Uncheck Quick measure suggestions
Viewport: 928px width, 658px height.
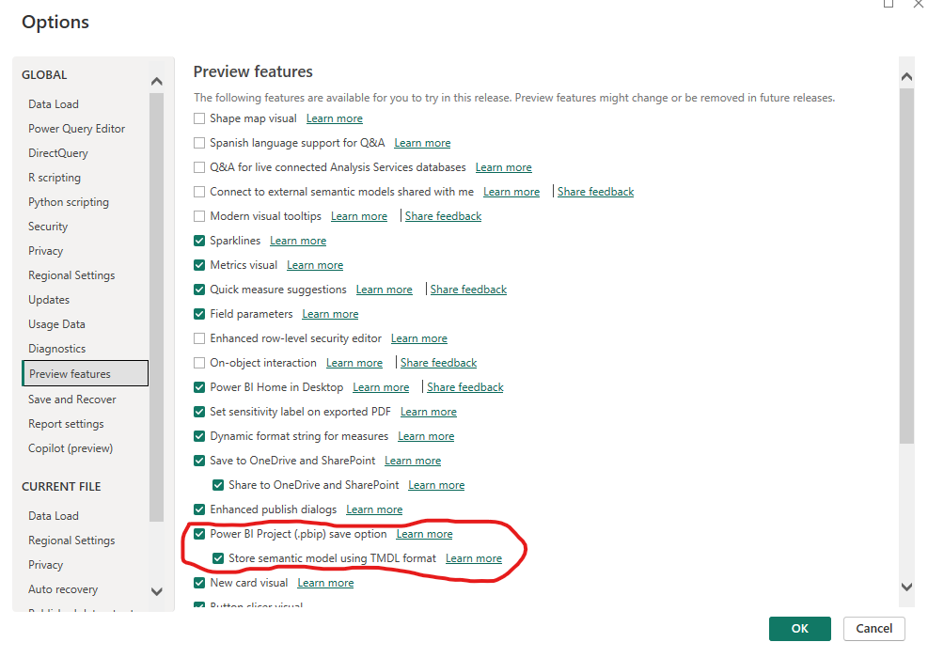199,290
